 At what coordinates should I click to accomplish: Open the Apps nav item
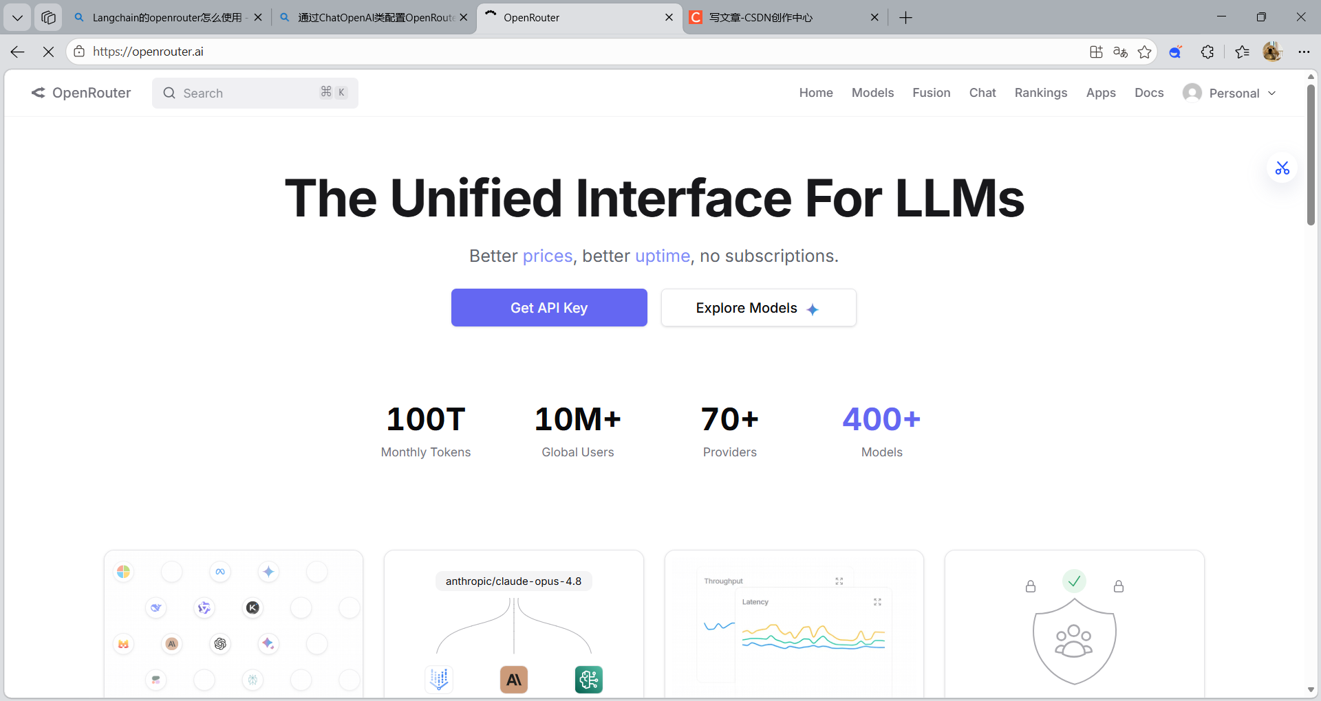click(1101, 93)
